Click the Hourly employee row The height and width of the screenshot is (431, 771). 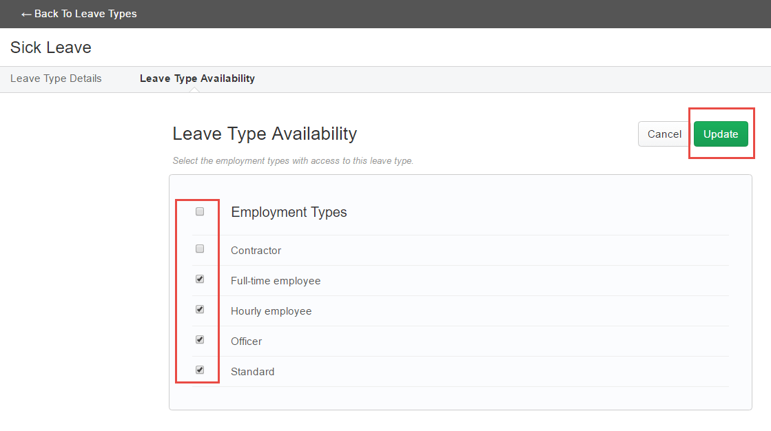[x=271, y=311]
